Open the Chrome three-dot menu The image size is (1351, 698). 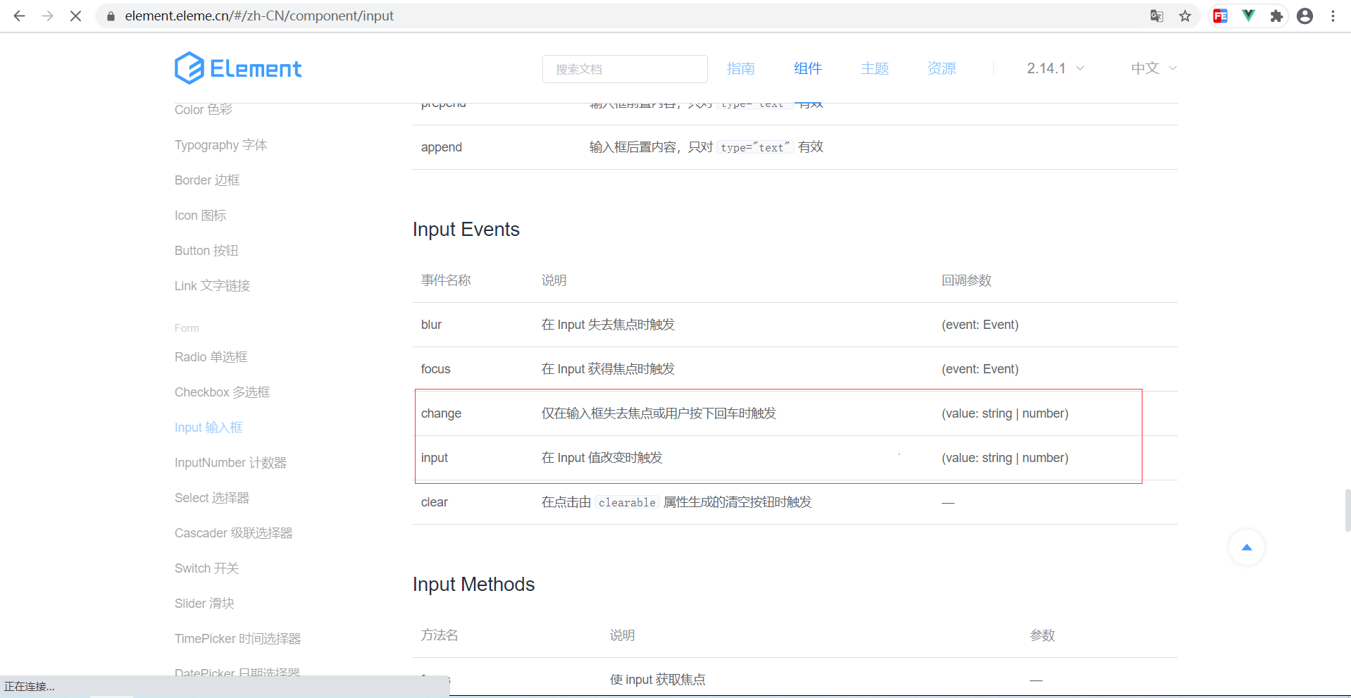coord(1333,15)
